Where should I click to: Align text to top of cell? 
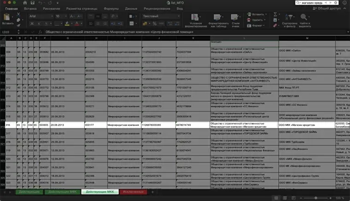(91, 16)
